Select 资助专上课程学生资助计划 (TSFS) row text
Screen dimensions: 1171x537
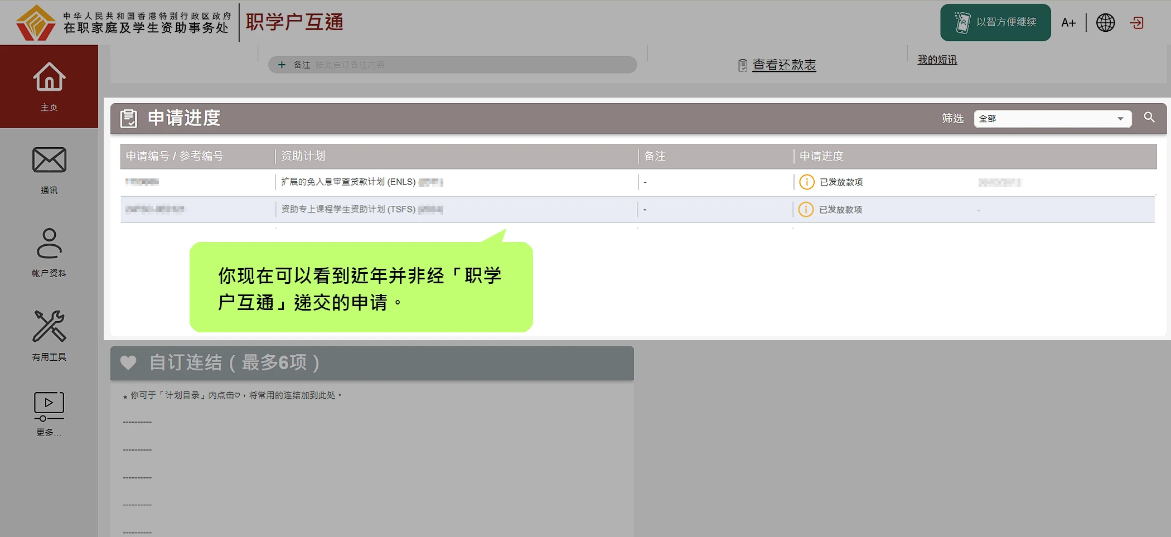point(348,209)
